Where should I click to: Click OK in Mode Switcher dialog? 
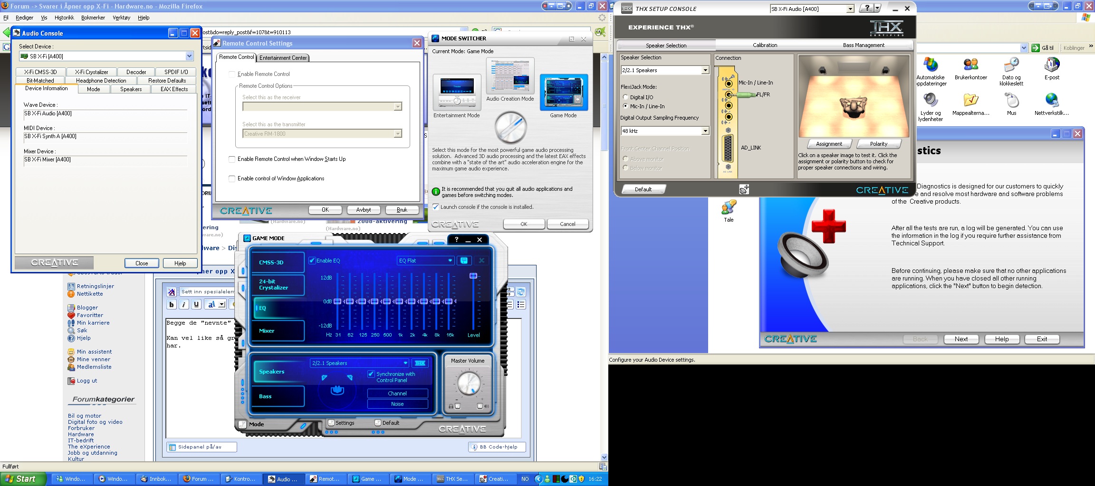pyautogui.click(x=524, y=224)
